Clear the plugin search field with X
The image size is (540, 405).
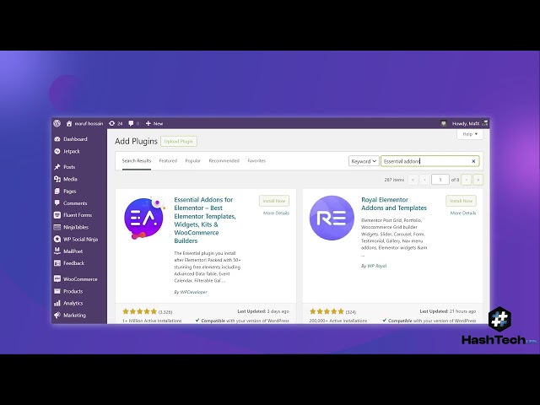473,161
